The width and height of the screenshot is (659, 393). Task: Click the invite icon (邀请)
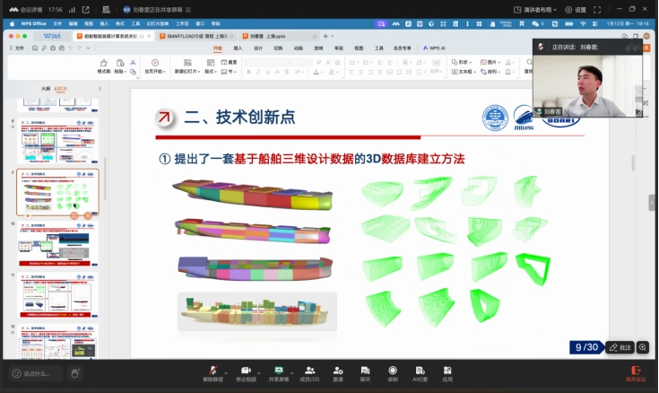(338, 370)
